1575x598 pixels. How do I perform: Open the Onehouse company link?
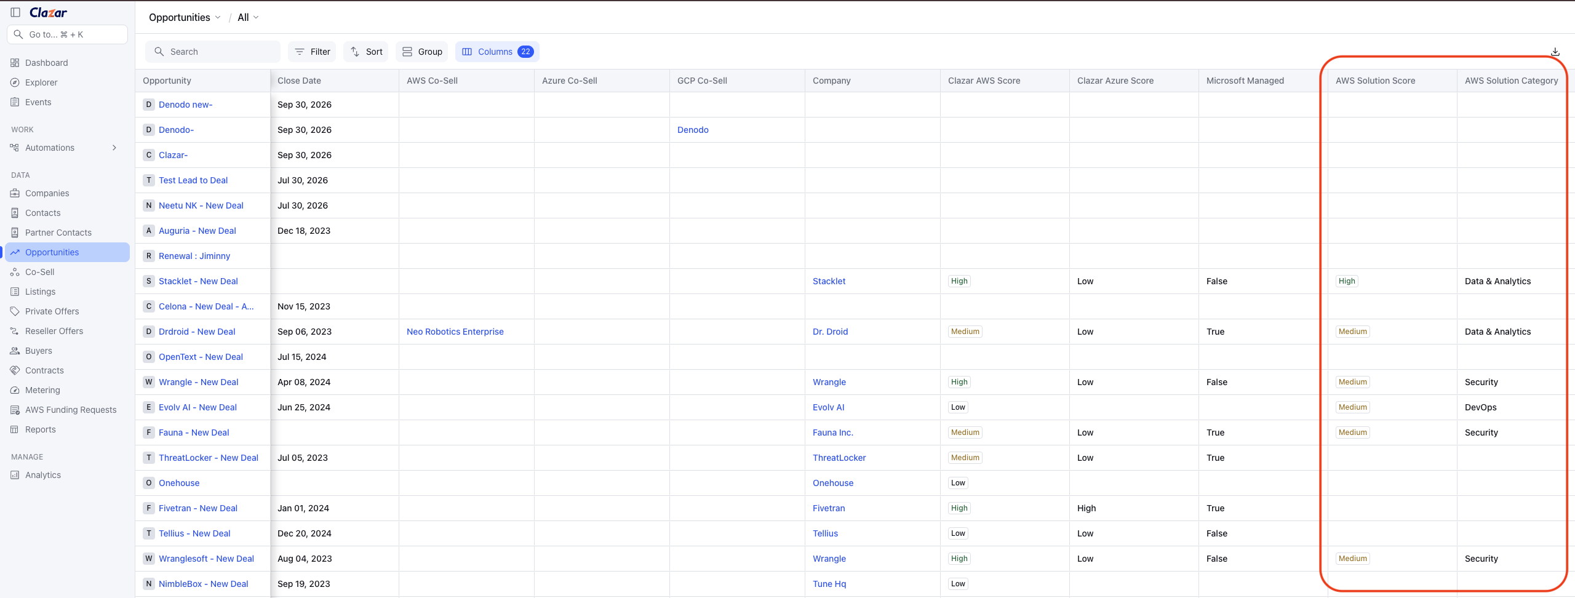click(833, 483)
